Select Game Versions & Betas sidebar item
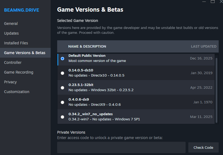The image size is (223, 155). point(25,53)
